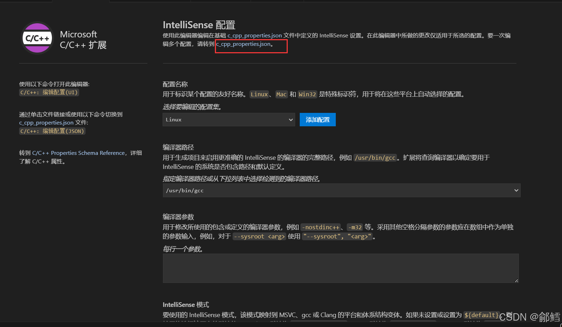Screen dimensions: 562x327
Task: Click the 编译器参数 section heading
Action: coord(178,217)
